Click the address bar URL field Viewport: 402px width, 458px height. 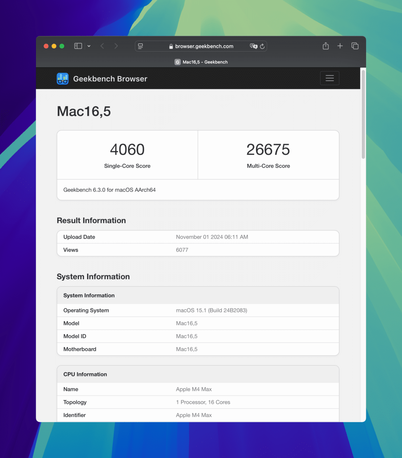pyautogui.click(x=204, y=46)
